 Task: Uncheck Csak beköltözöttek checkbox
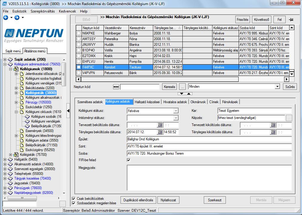coord(73,199)
